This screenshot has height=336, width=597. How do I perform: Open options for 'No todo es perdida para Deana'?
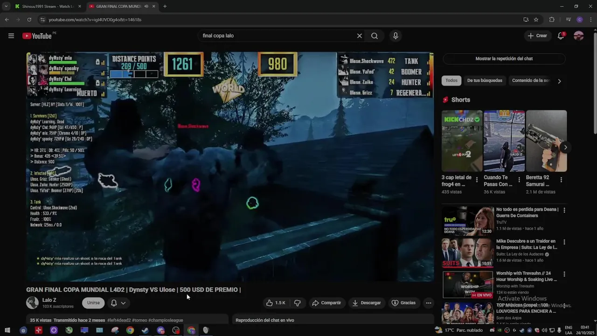tap(564, 210)
